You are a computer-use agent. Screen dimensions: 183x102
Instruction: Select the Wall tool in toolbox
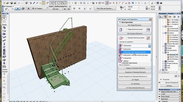click(4, 27)
